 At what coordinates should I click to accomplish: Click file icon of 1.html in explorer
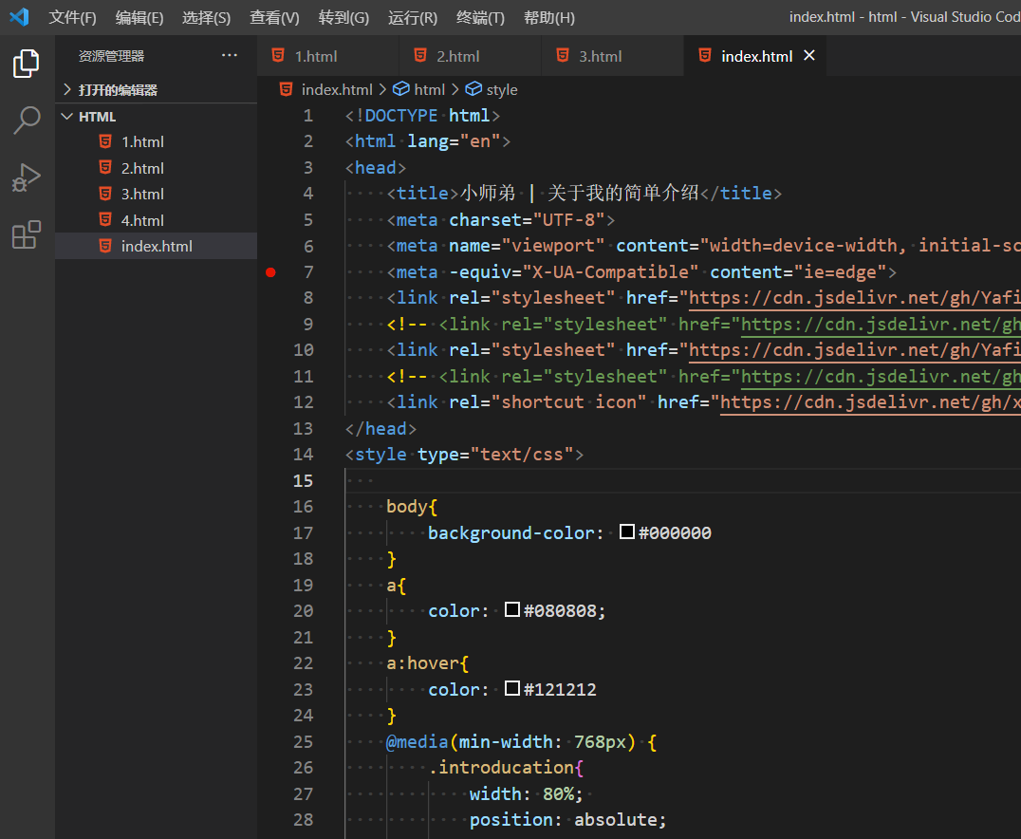point(104,141)
